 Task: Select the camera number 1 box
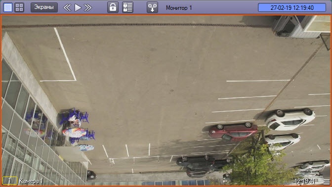(x=10, y=181)
